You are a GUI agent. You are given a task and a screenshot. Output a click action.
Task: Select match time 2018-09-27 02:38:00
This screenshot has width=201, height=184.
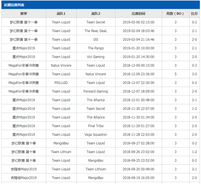[x=138, y=143]
